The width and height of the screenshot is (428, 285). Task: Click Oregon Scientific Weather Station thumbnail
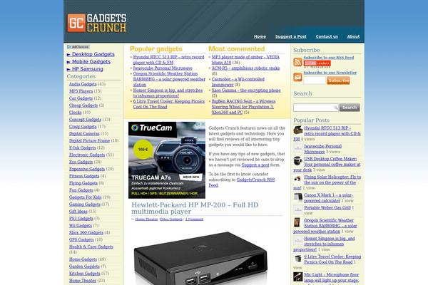coord(297,222)
